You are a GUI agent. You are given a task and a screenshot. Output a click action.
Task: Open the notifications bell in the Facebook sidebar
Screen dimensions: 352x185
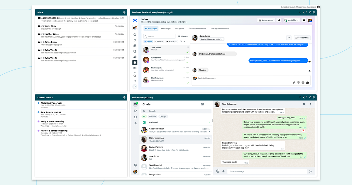(135, 40)
